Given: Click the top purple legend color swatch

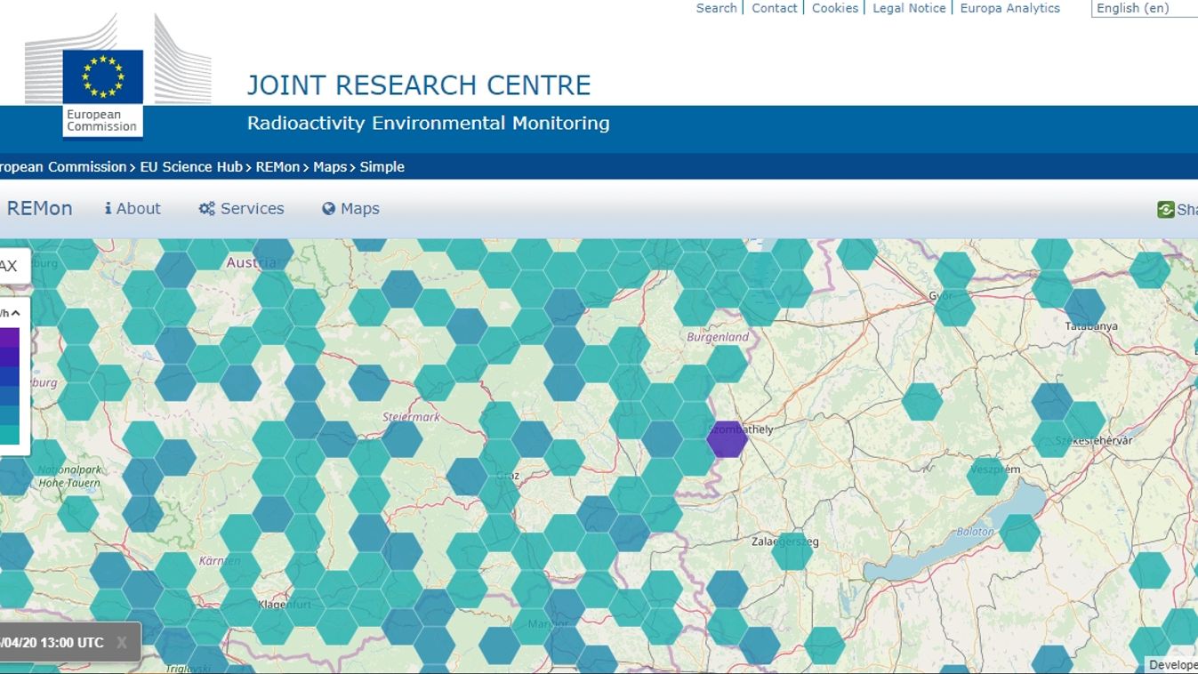Looking at the screenshot, I should (x=9, y=338).
